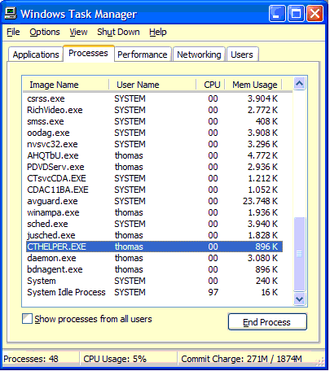Open the Shut Down menu

click(x=118, y=32)
